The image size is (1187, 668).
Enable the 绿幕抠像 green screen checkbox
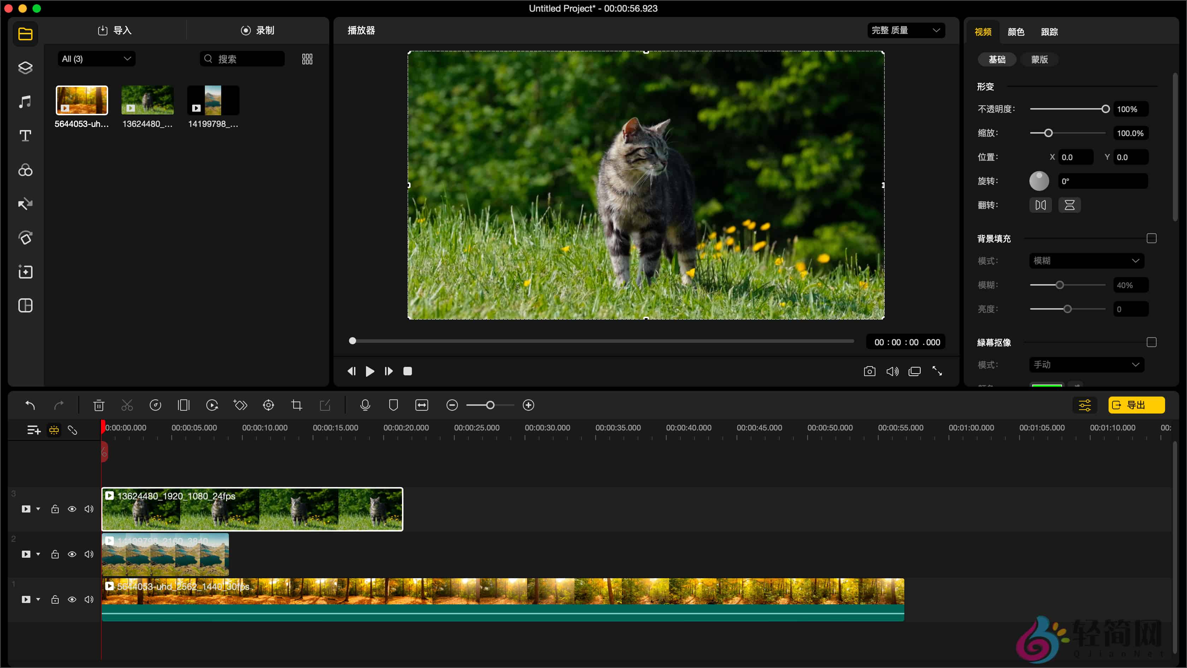click(x=1152, y=342)
